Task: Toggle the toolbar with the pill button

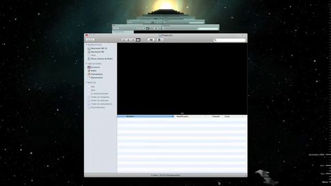Action: [x=245, y=35]
